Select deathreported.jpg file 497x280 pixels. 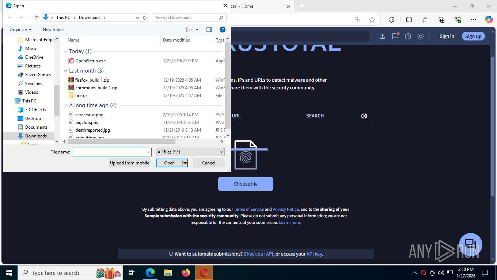pos(92,130)
